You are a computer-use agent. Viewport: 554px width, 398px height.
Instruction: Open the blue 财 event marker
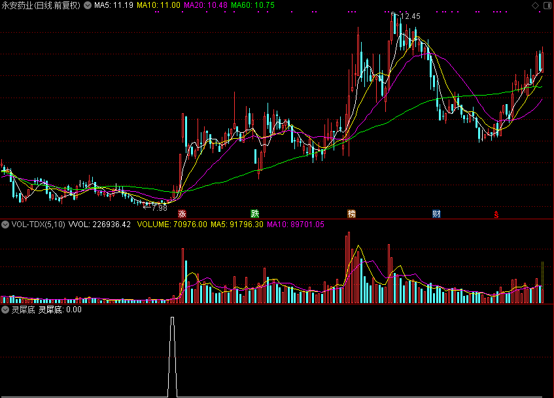pos(436,213)
